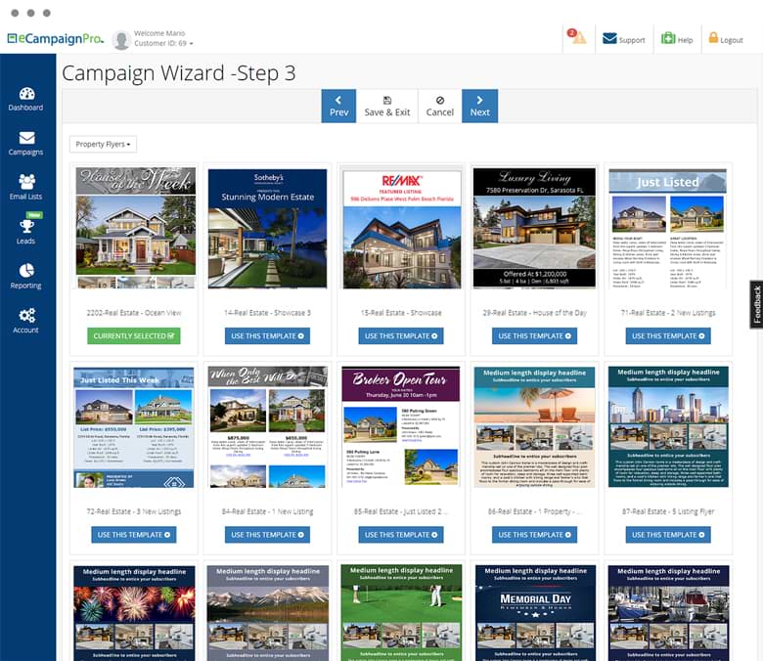Click Save & Exit button
The image size is (763, 661).
(x=386, y=106)
